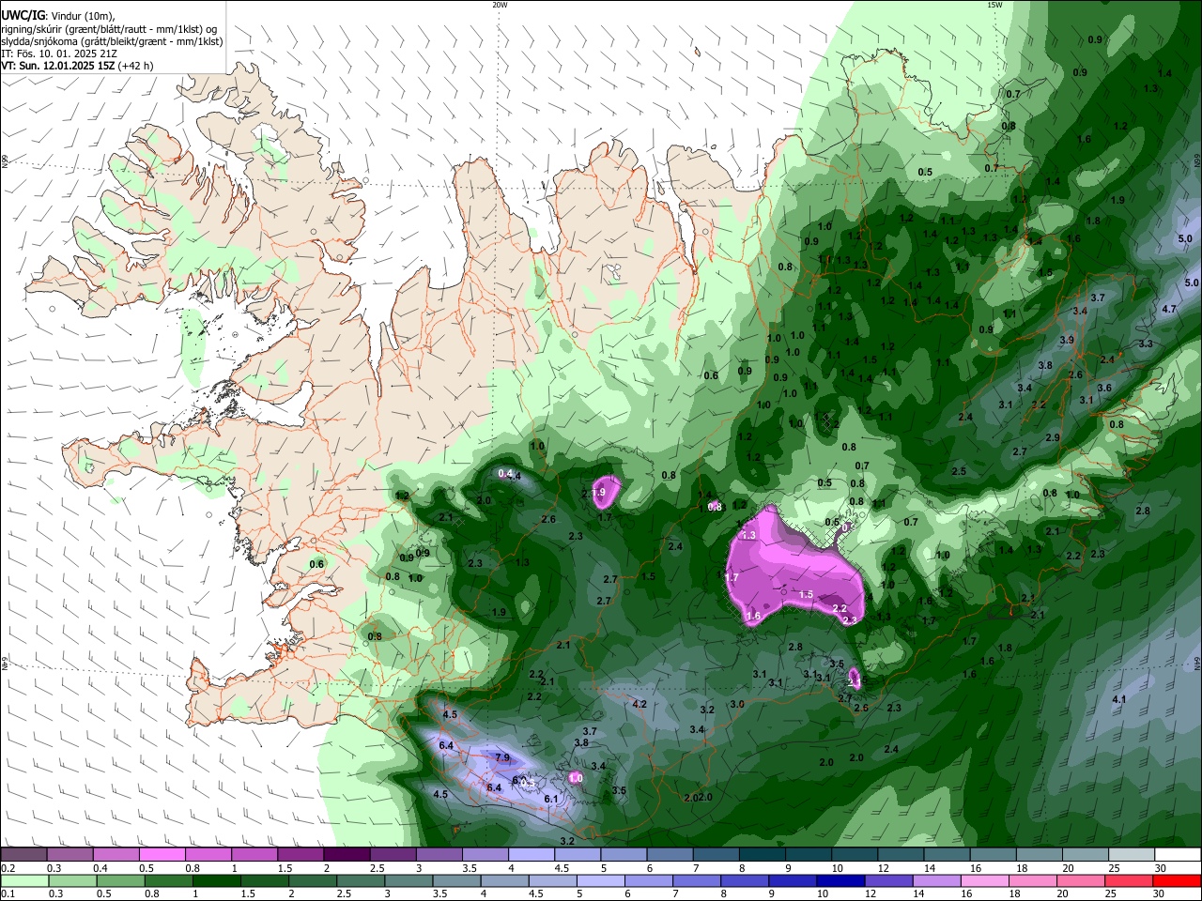
Task: Click the 4.7 value near the east edge
Action: [1169, 309]
